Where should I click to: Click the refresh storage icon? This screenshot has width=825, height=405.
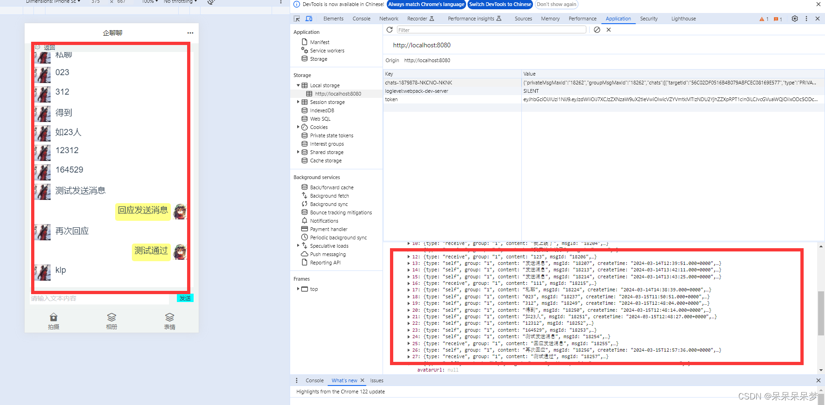[x=390, y=30]
